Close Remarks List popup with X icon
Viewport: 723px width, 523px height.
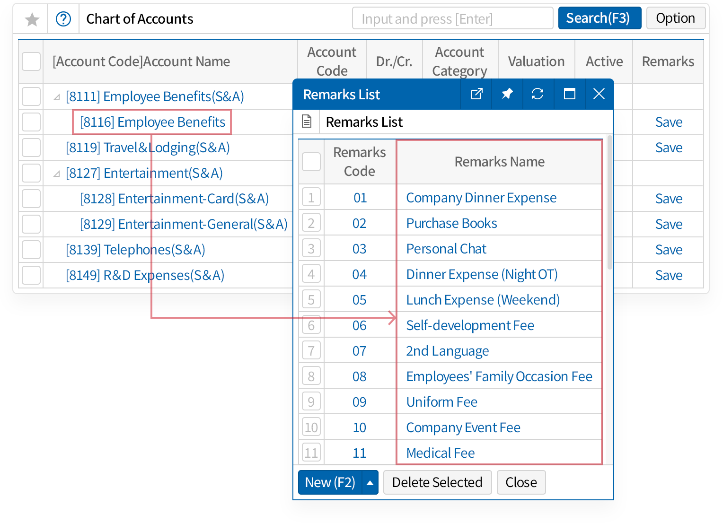click(599, 94)
